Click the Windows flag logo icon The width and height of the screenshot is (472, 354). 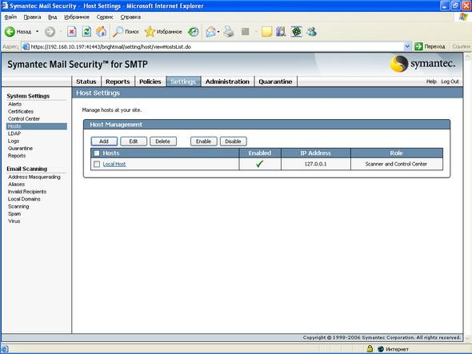tap(463, 17)
